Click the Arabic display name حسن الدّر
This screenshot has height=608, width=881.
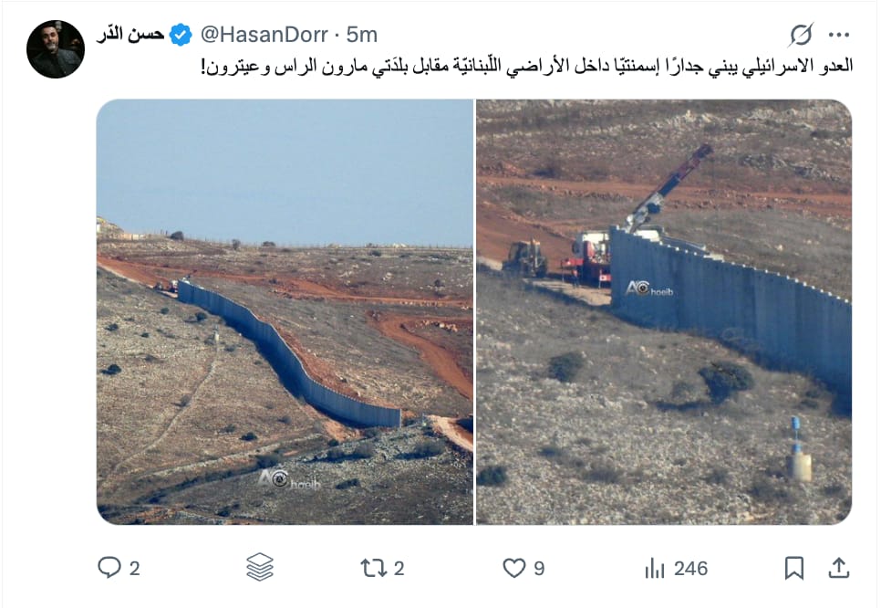click(x=130, y=35)
